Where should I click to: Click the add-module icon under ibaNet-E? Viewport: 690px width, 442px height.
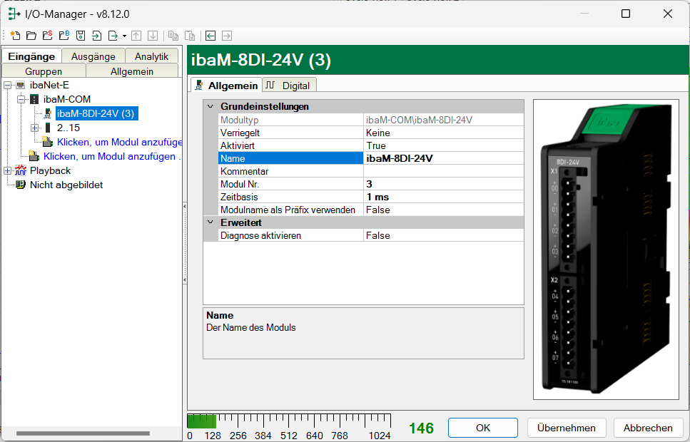click(34, 156)
